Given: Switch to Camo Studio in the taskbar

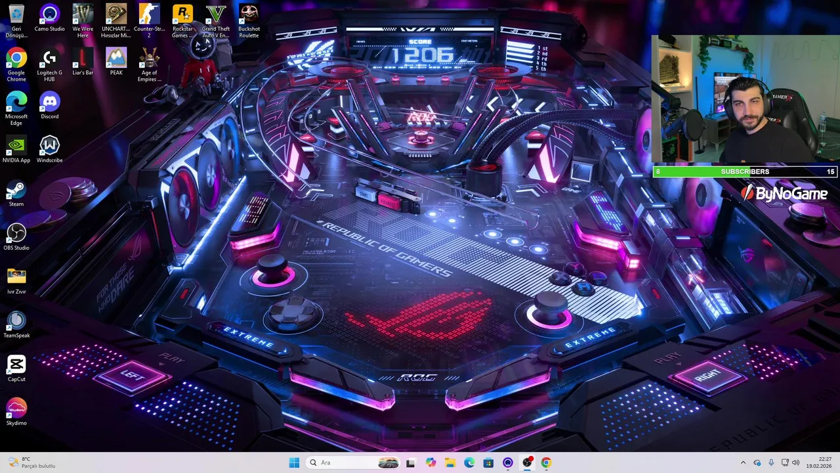Looking at the screenshot, I should tap(508, 462).
